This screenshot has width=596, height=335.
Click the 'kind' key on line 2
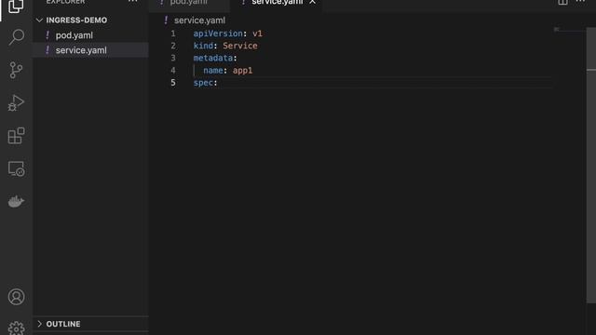click(x=203, y=46)
